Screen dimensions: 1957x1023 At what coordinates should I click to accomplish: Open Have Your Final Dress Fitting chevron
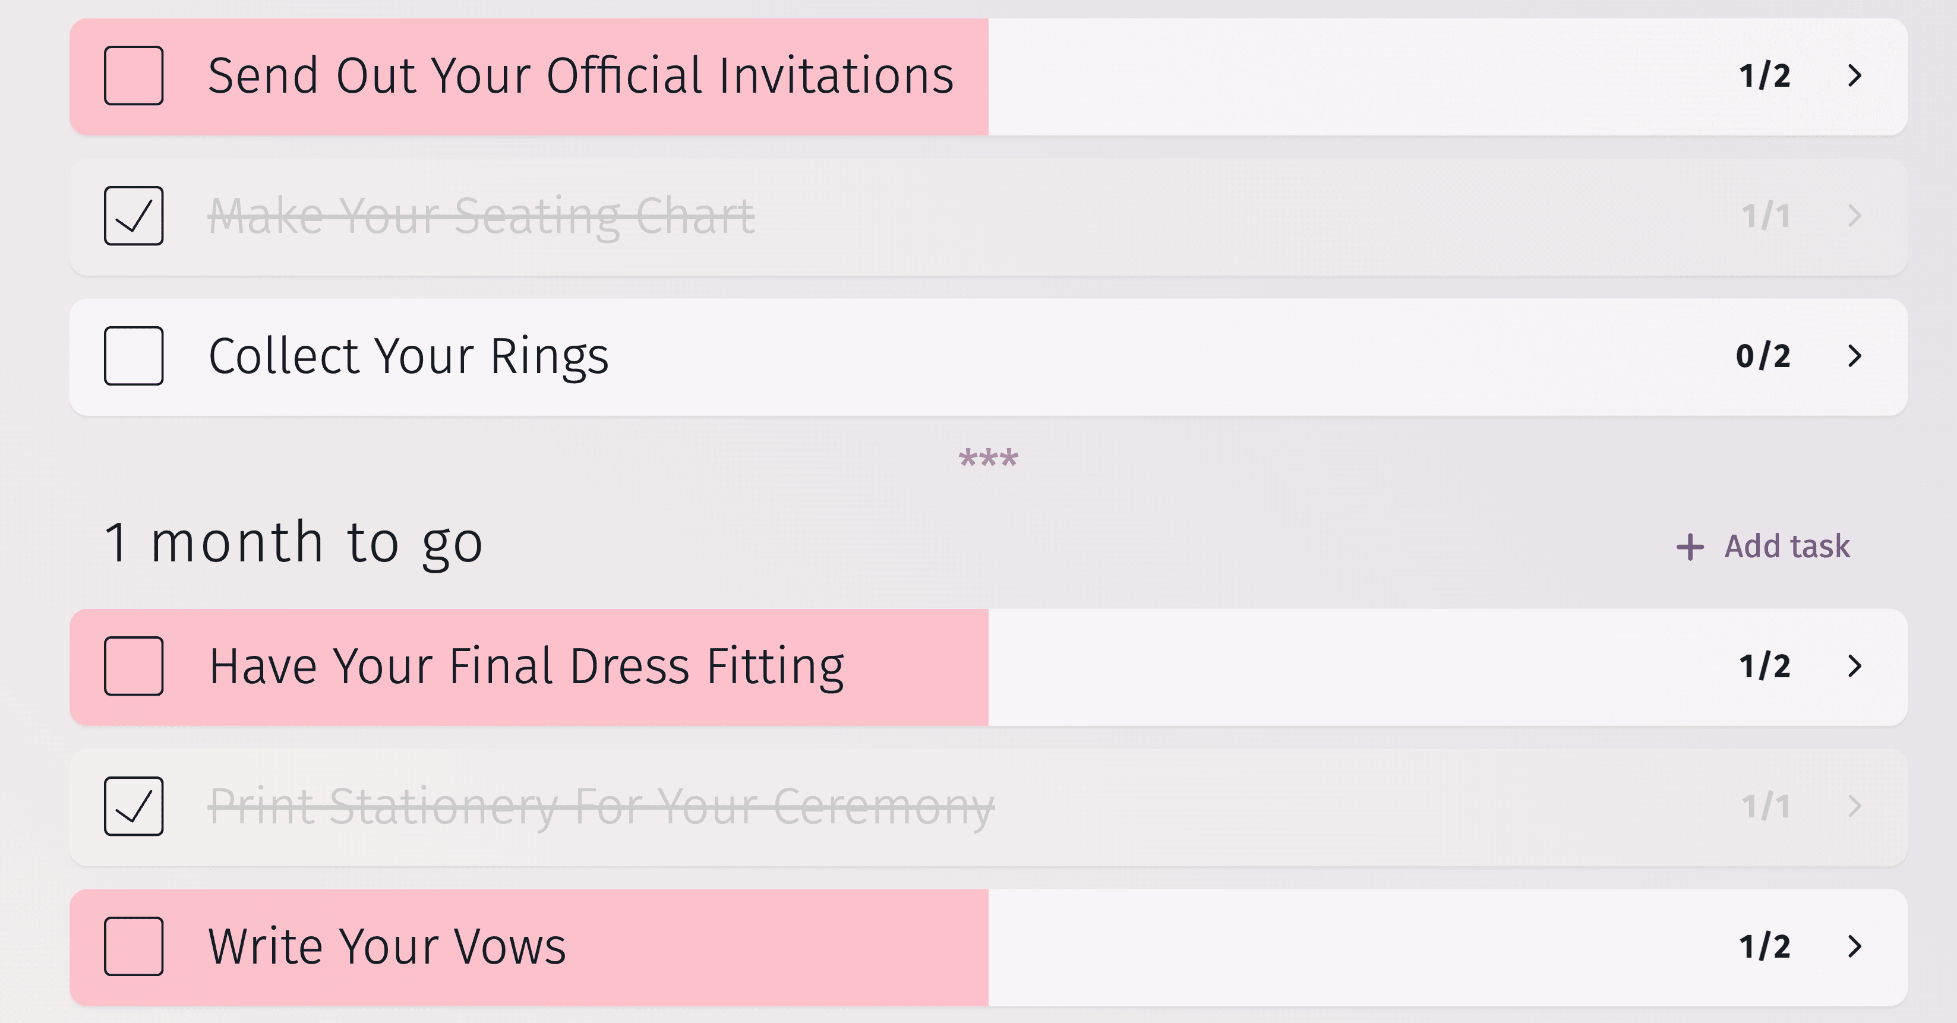pos(1854,666)
